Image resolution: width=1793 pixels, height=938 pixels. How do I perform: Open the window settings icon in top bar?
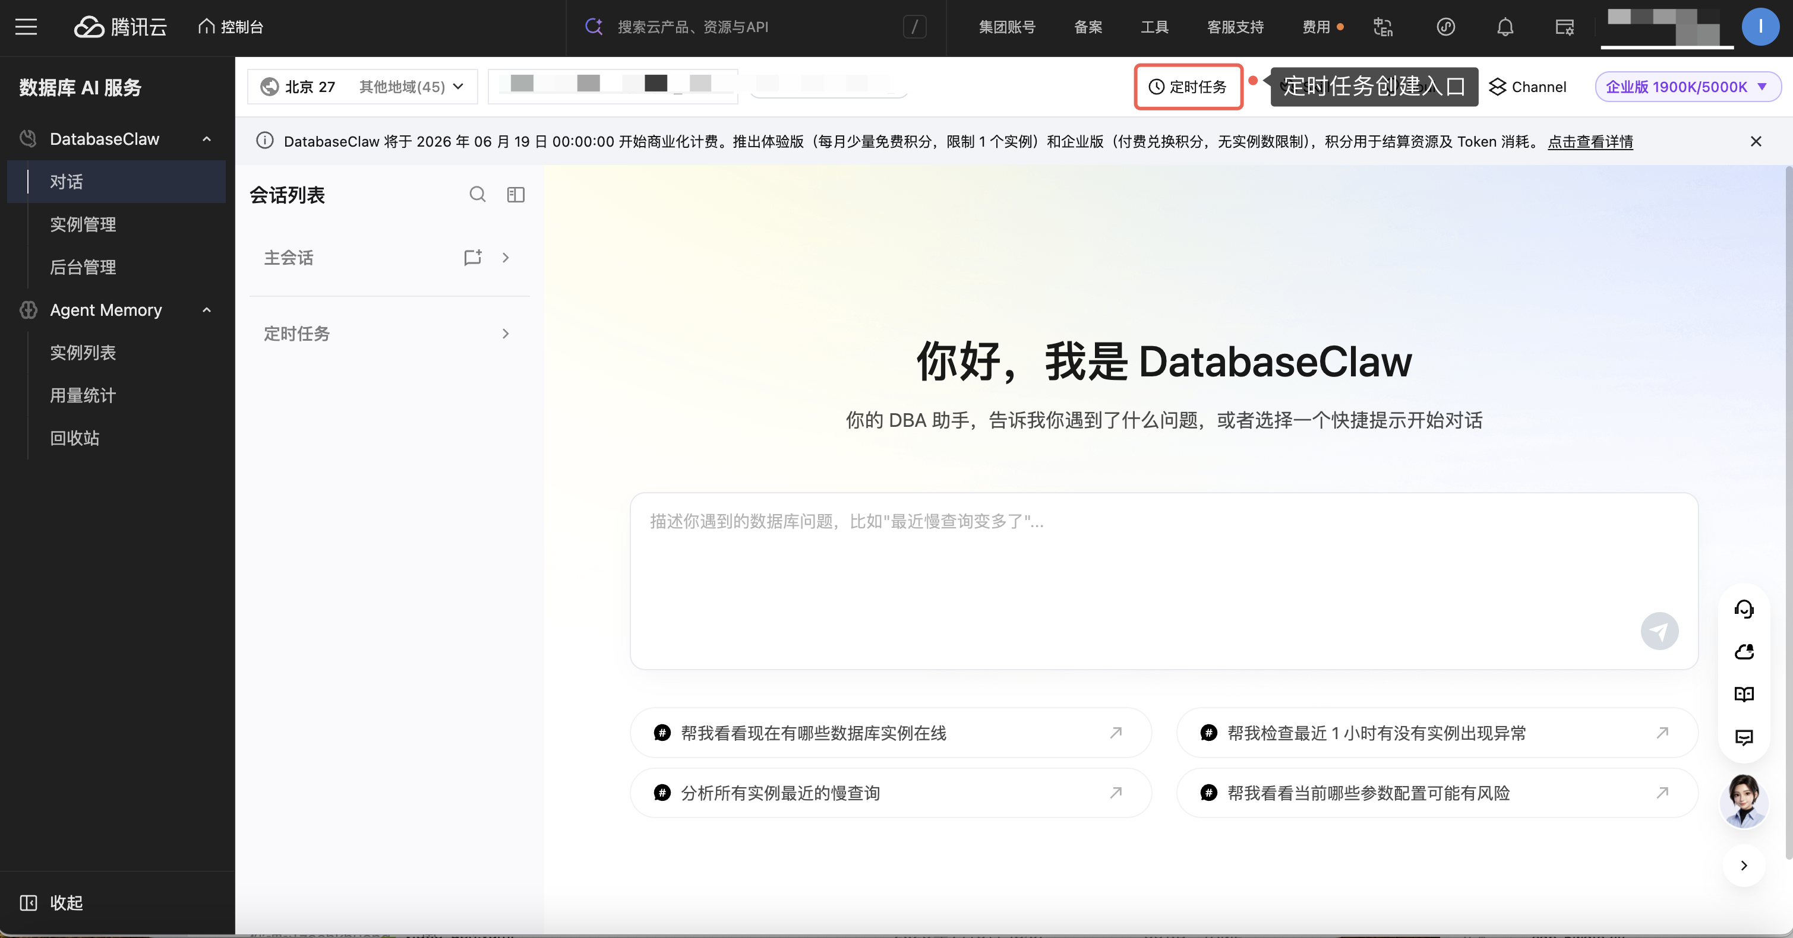(1565, 27)
